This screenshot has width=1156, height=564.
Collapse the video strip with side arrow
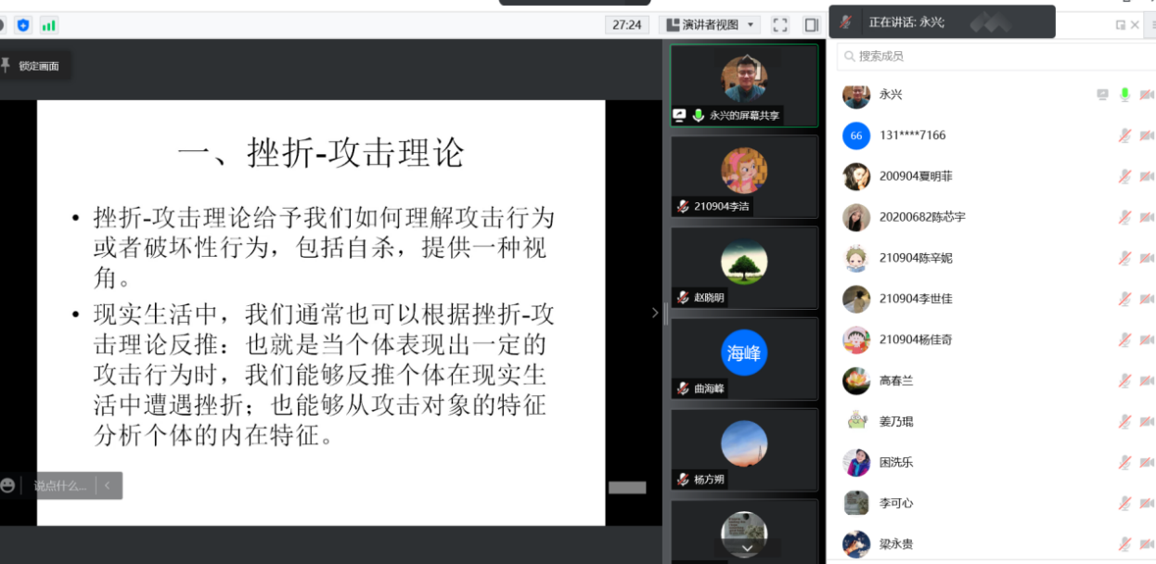pyautogui.click(x=655, y=313)
